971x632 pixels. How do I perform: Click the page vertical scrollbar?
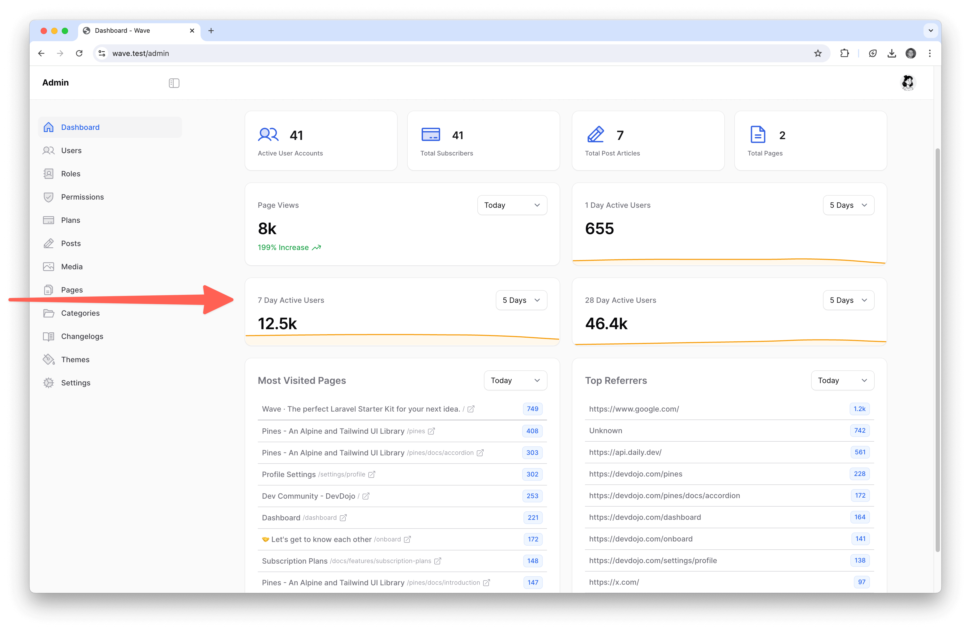[x=937, y=350]
